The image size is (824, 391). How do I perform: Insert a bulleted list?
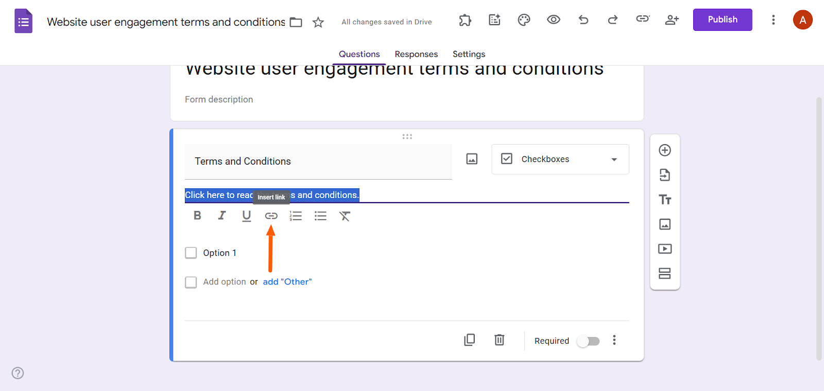click(x=320, y=216)
